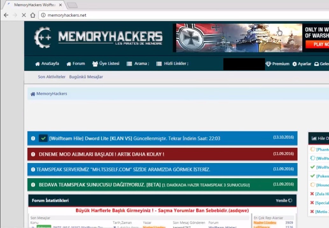Image resolution: width=329 pixels, height=228 pixels.
Task: Open the Gelen inbox link
Action: (x=321, y=64)
